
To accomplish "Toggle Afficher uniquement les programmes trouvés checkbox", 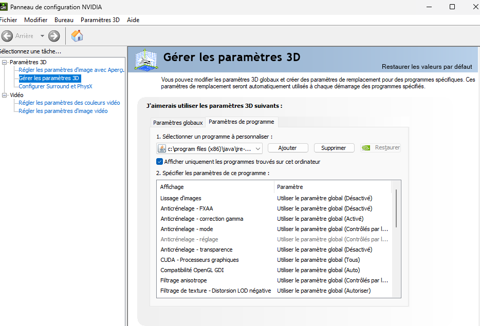I will (159, 162).
